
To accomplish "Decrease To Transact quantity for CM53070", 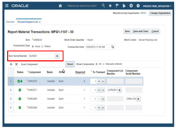I will [103, 81].
